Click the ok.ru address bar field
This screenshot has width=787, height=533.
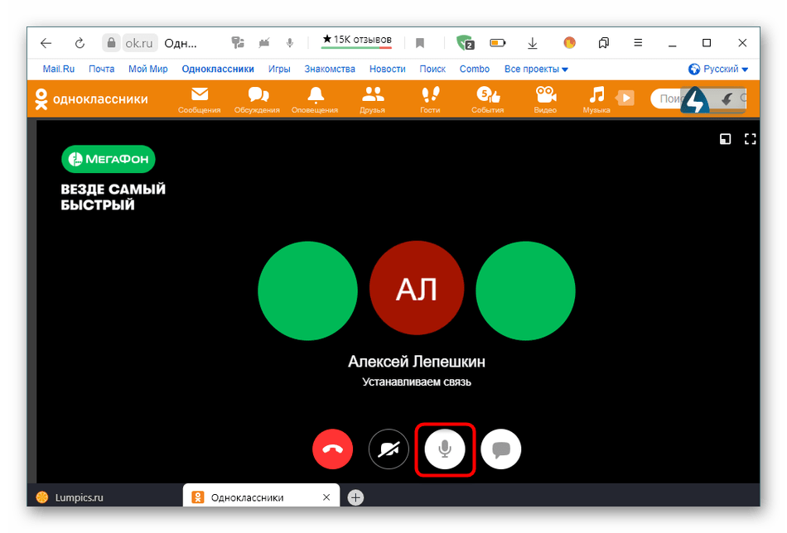click(x=140, y=43)
